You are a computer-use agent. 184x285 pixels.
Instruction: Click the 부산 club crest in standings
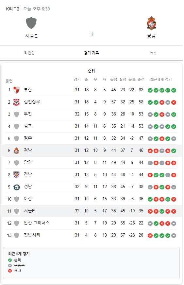coord(17,90)
